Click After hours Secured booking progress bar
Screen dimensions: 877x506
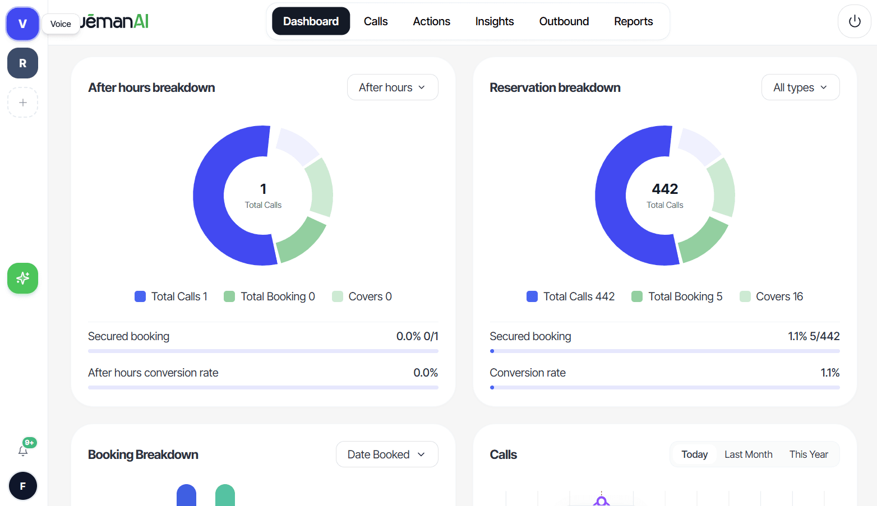(263, 351)
